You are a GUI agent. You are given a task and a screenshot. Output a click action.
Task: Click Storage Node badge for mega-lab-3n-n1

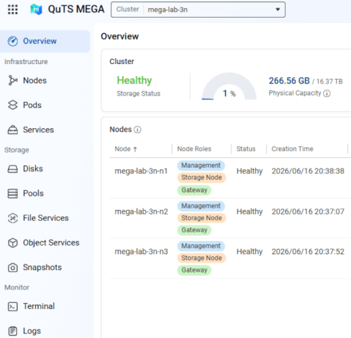click(202, 177)
